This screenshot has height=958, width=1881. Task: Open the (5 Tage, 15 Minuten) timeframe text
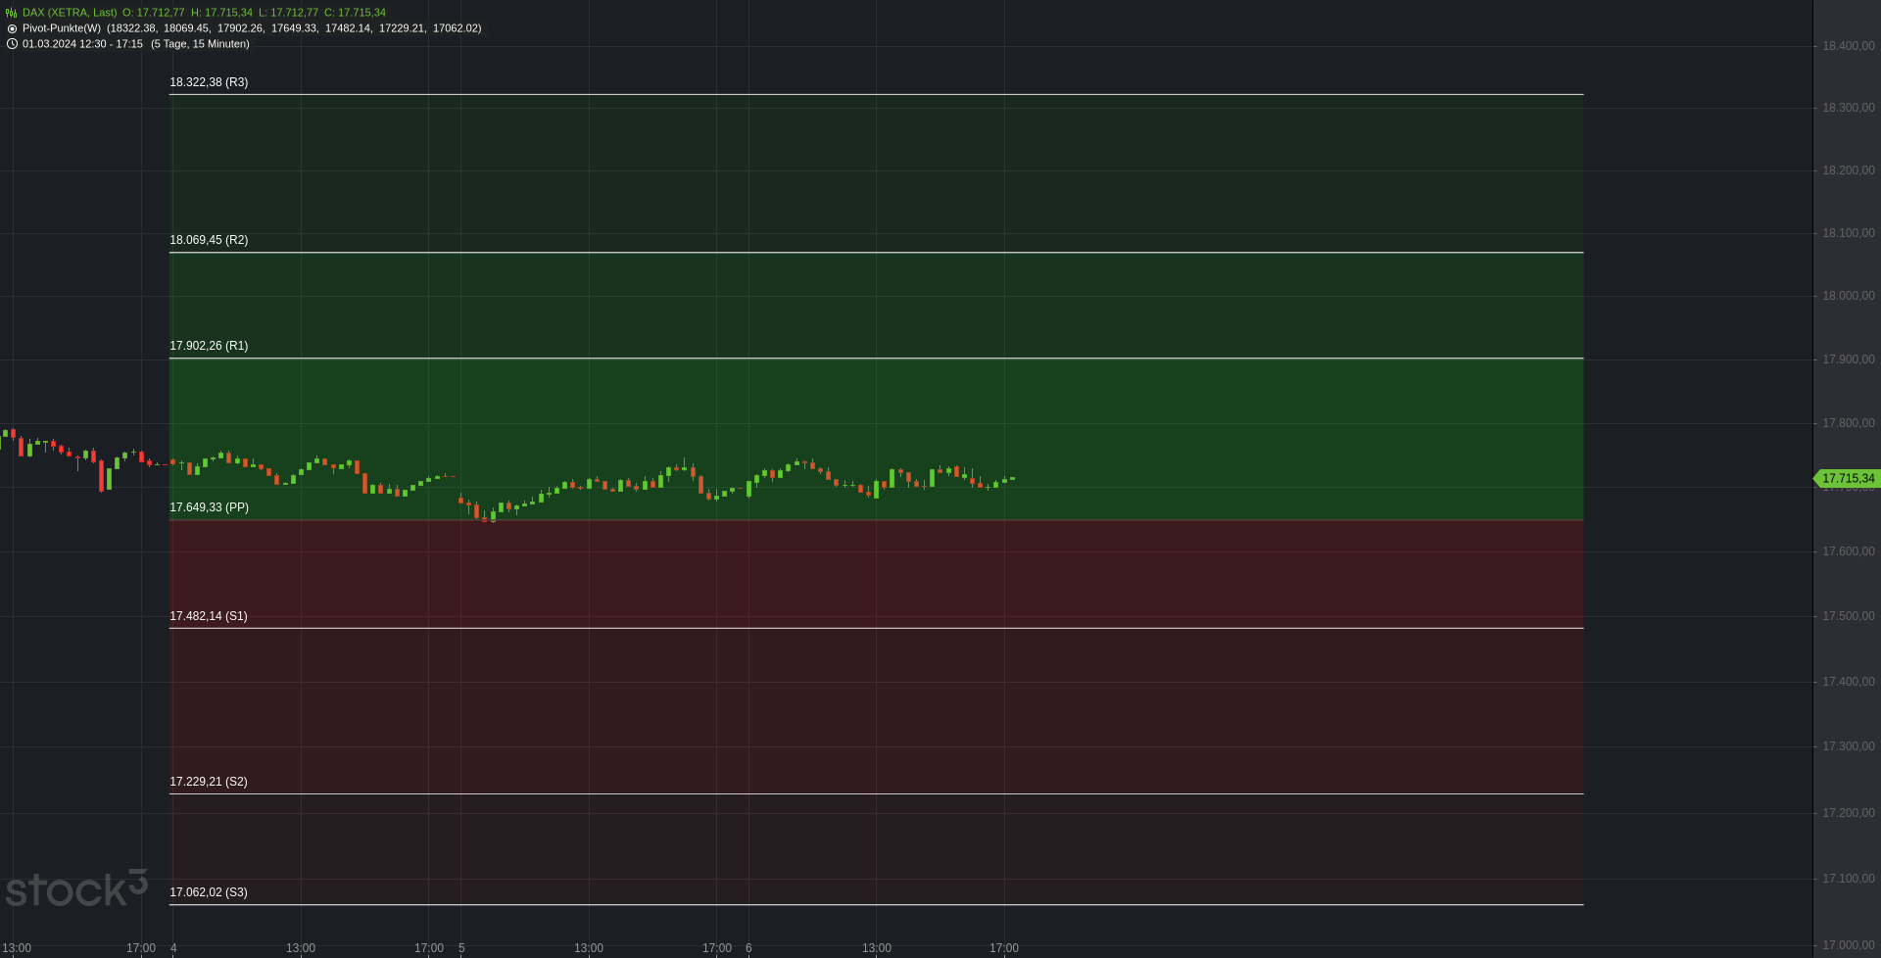coord(200,44)
